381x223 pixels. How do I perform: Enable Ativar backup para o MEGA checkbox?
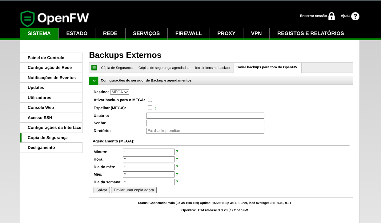point(150,100)
